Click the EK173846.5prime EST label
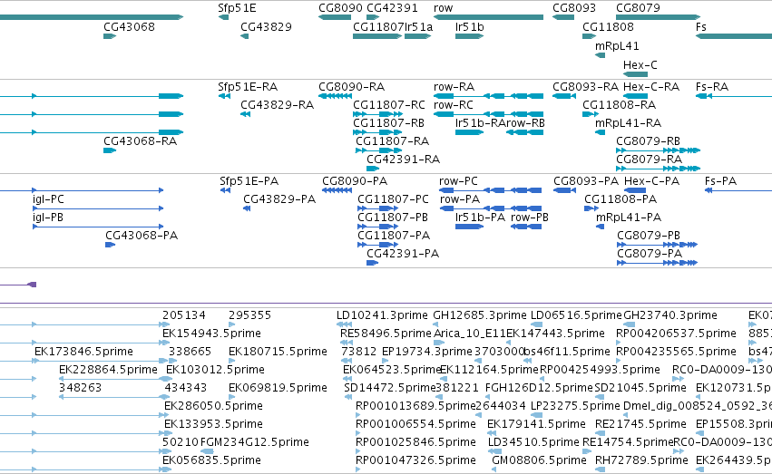 (83, 352)
